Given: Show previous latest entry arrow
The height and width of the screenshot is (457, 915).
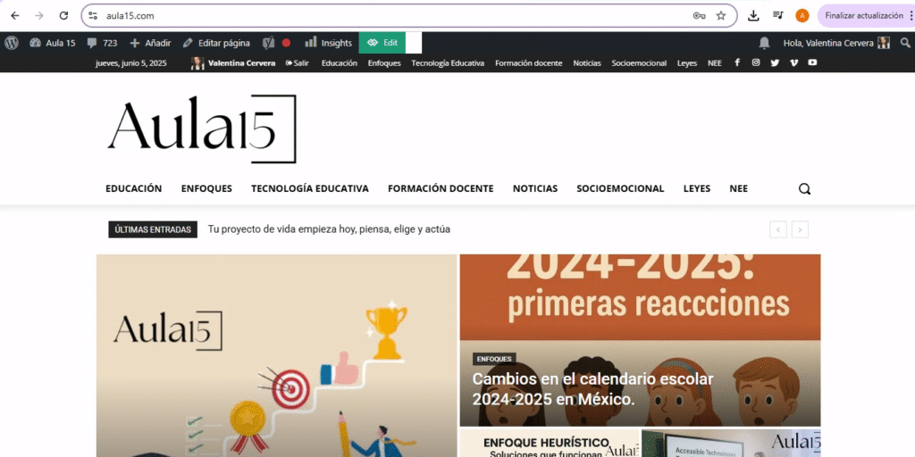Looking at the screenshot, I should coord(778,229).
